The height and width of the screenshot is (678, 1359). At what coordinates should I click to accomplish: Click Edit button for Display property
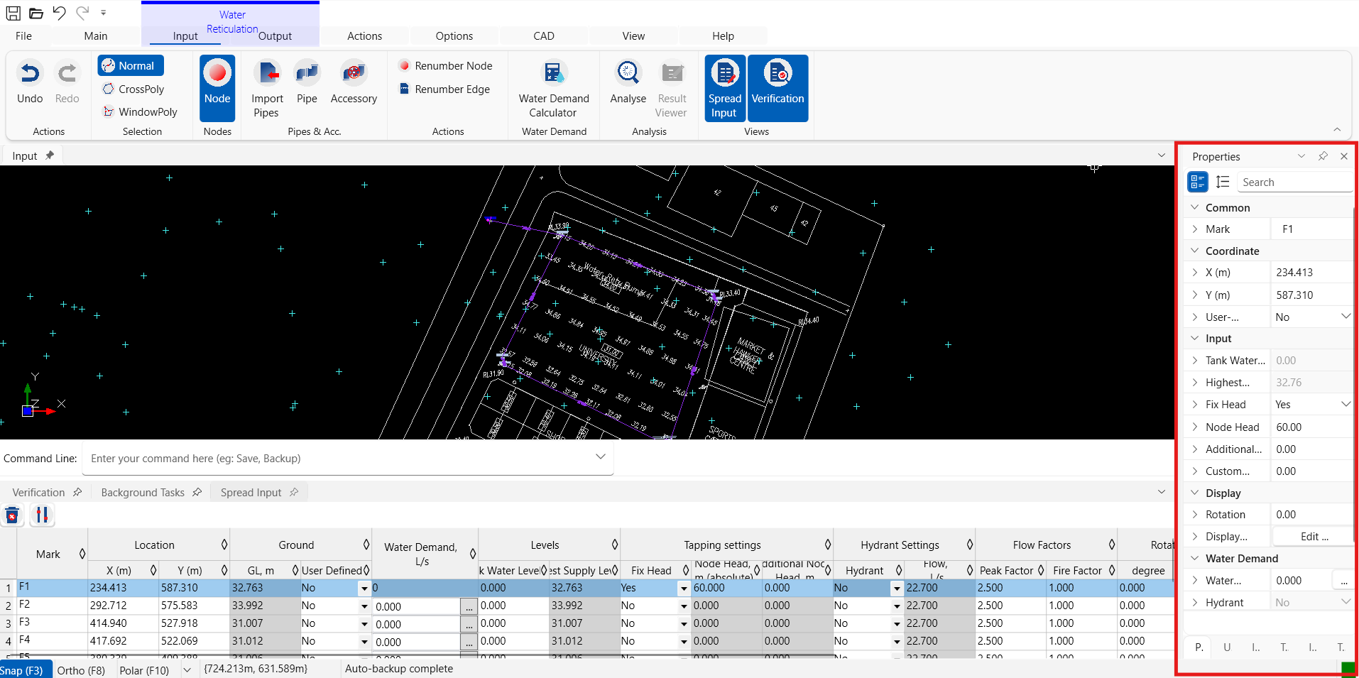tap(1314, 537)
